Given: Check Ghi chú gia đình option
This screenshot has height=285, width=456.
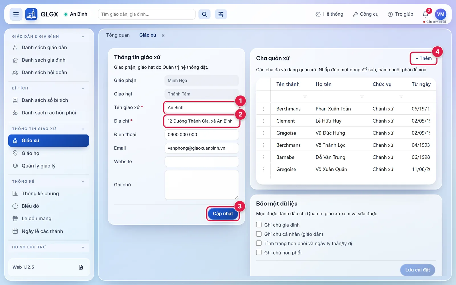Looking at the screenshot, I should click(259, 225).
